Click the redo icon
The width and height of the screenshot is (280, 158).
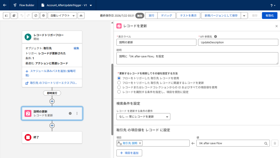(28, 16)
